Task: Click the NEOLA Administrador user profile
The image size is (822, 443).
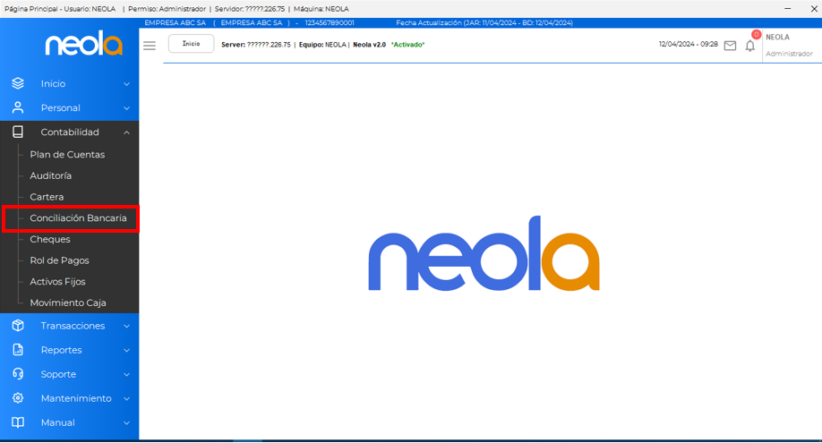Action: (x=788, y=46)
